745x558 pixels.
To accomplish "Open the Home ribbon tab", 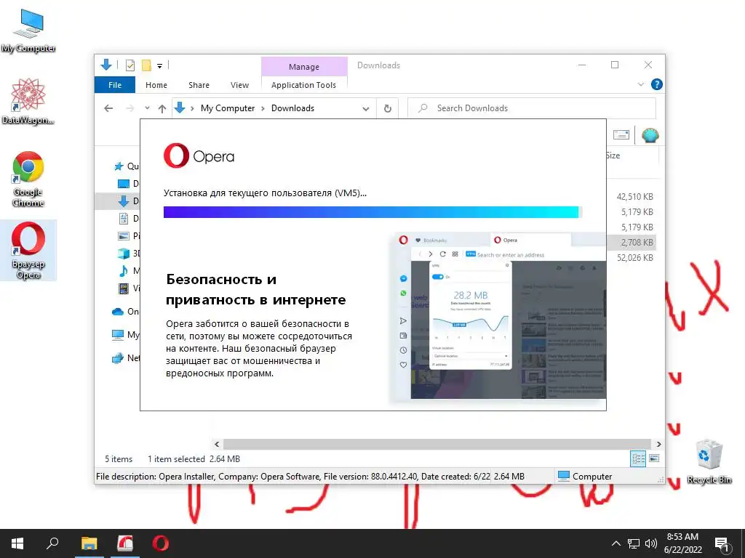I will [156, 85].
